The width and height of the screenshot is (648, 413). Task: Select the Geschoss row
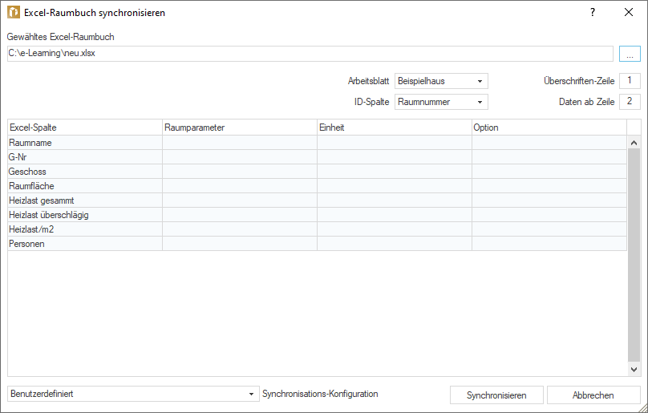click(x=317, y=172)
